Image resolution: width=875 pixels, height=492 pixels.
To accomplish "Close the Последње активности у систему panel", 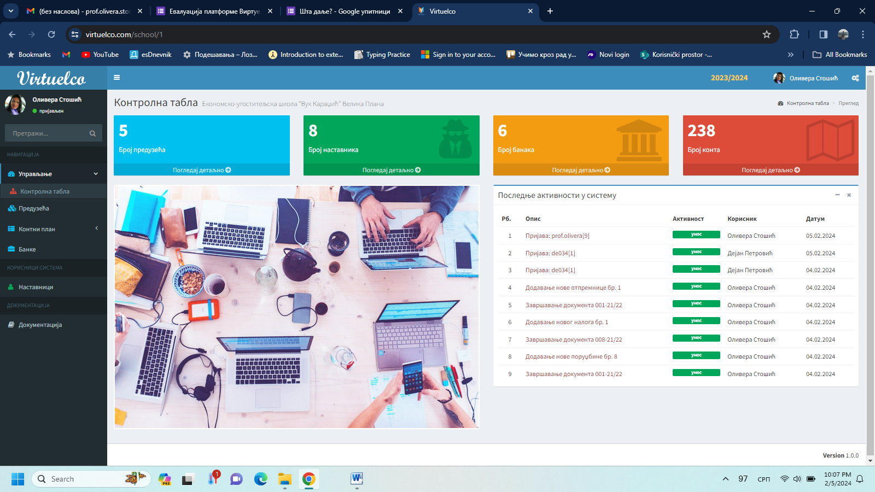I will click(849, 195).
